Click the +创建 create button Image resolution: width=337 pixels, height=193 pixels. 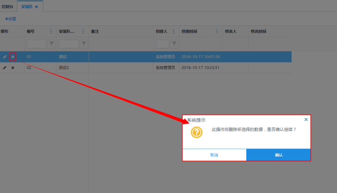[x=10, y=19]
